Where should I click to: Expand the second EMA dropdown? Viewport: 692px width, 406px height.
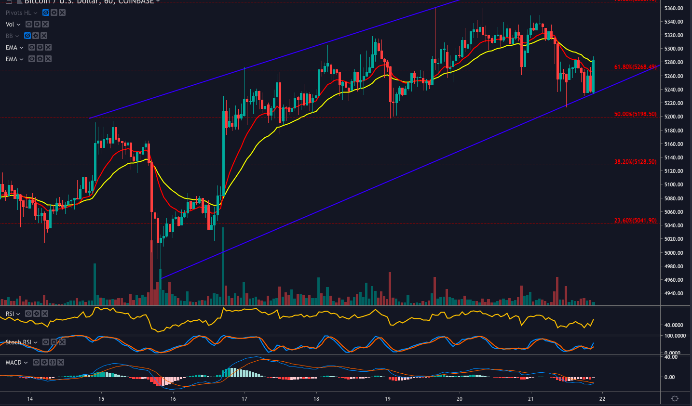pos(23,59)
